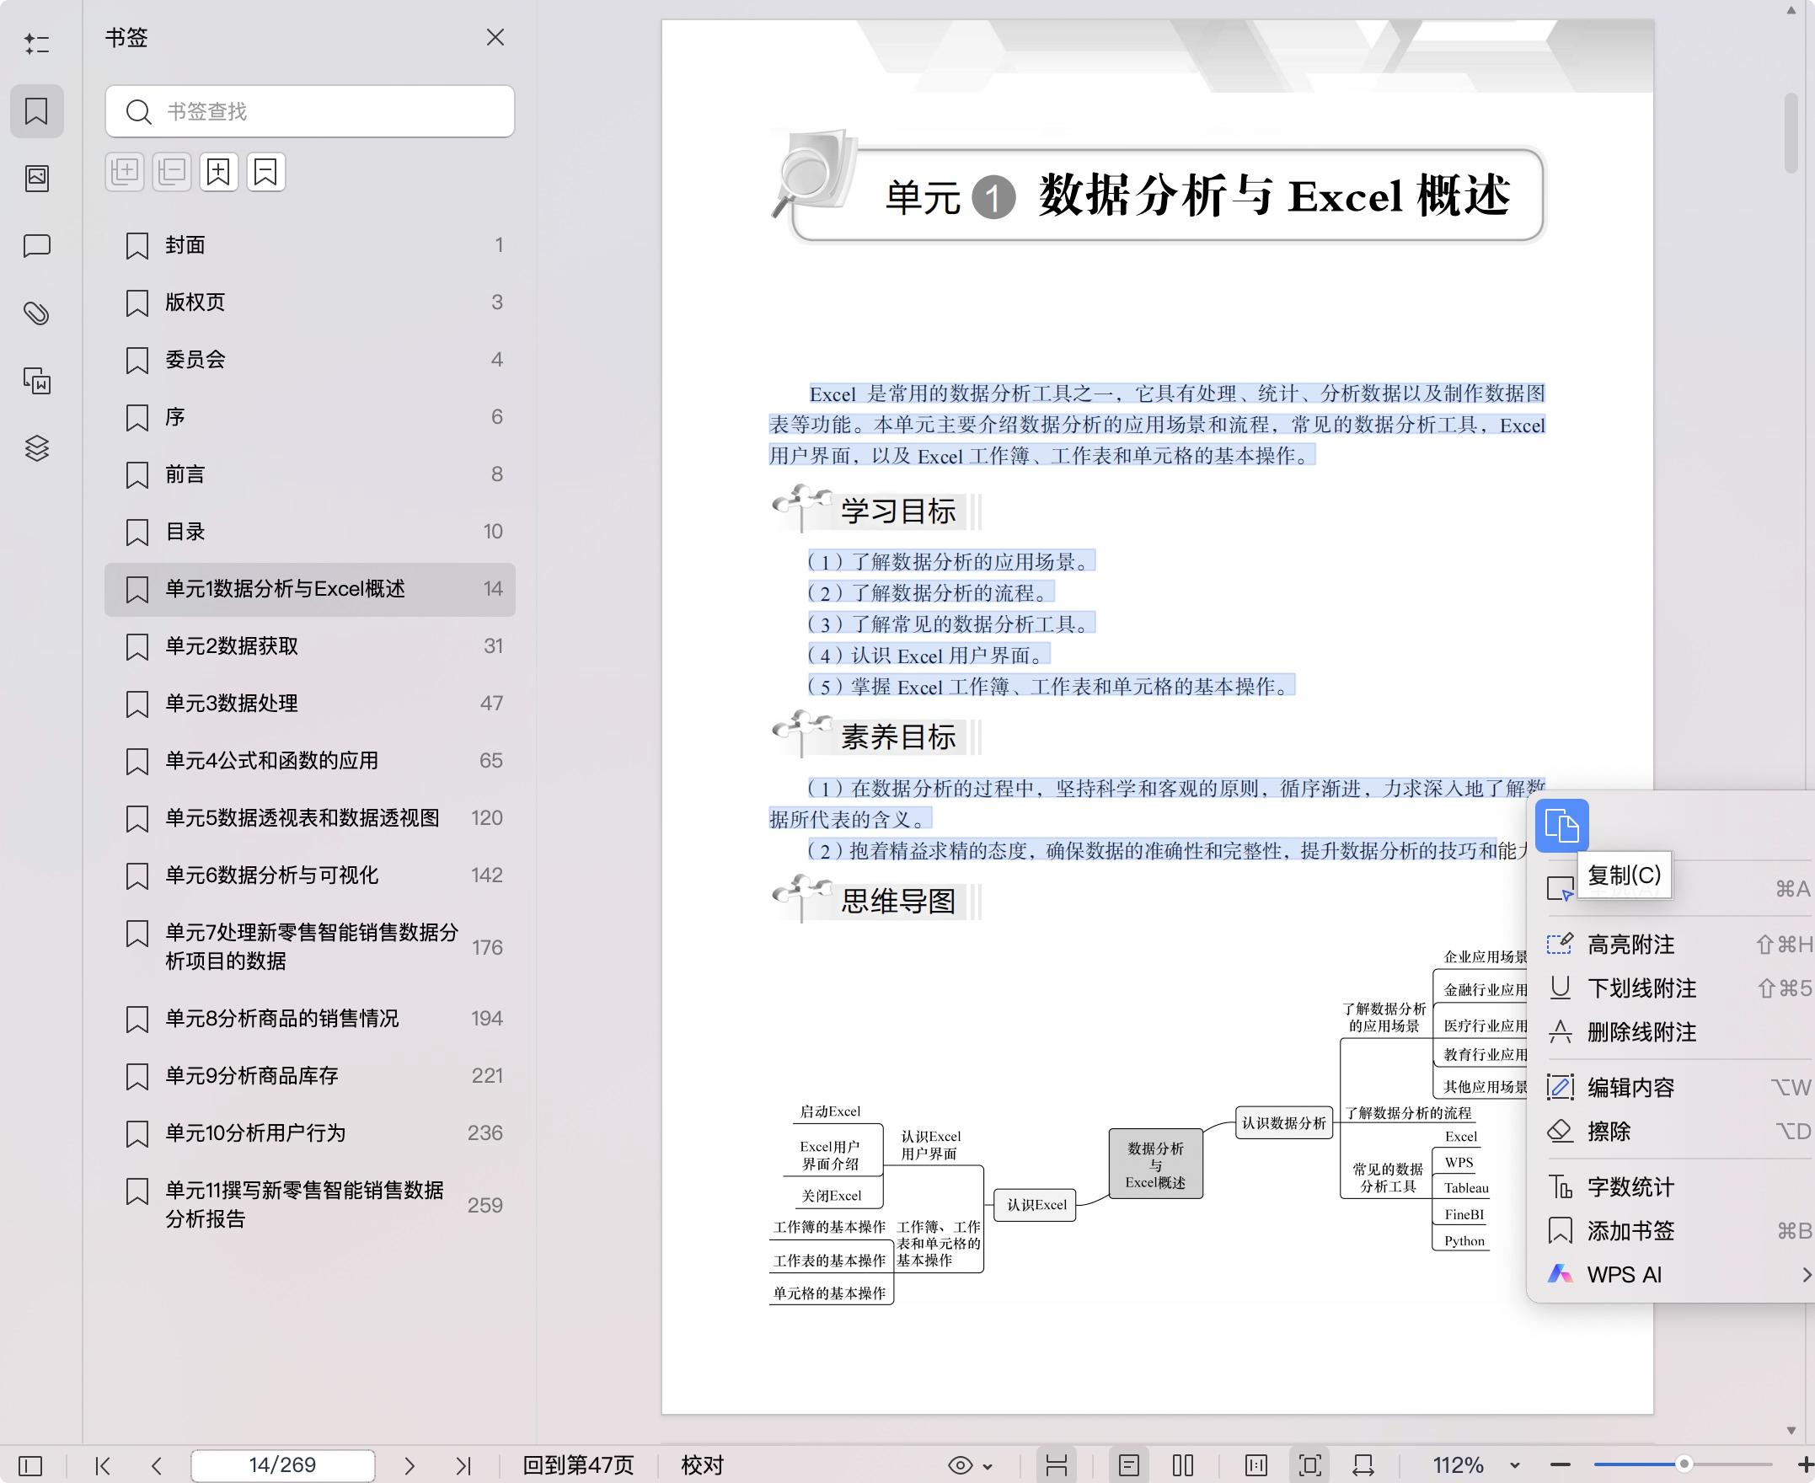1815x1483 pixels.
Task: Open the 序 bookmark
Action: point(310,417)
